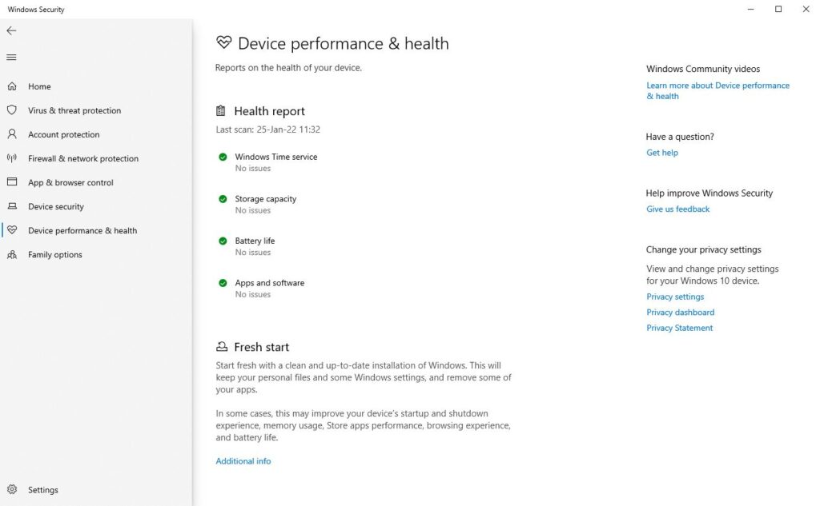Select the Home house icon
Viewport: 820px width, 506px height.
[x=11, y=86]
